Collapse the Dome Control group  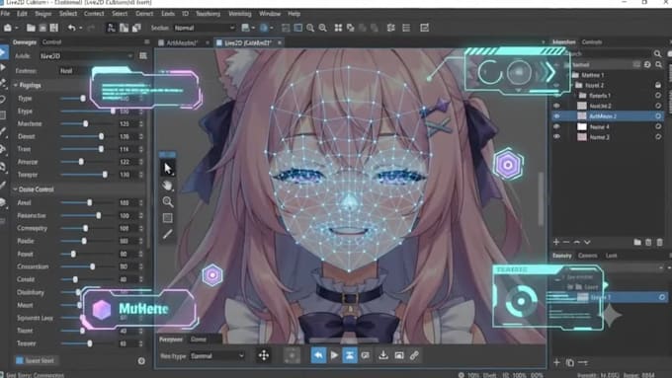point(16,189)
